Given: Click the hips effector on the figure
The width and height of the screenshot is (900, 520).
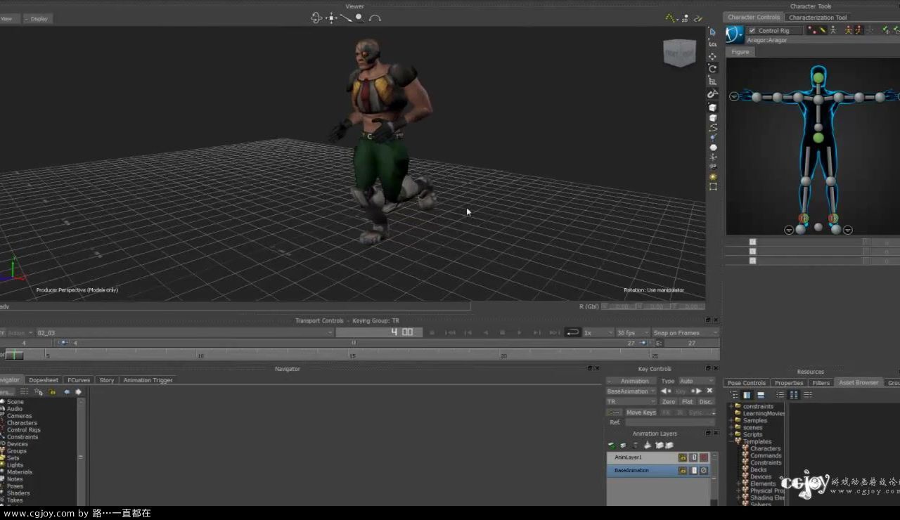Looking at the screenshot, I should pos(818,138).
